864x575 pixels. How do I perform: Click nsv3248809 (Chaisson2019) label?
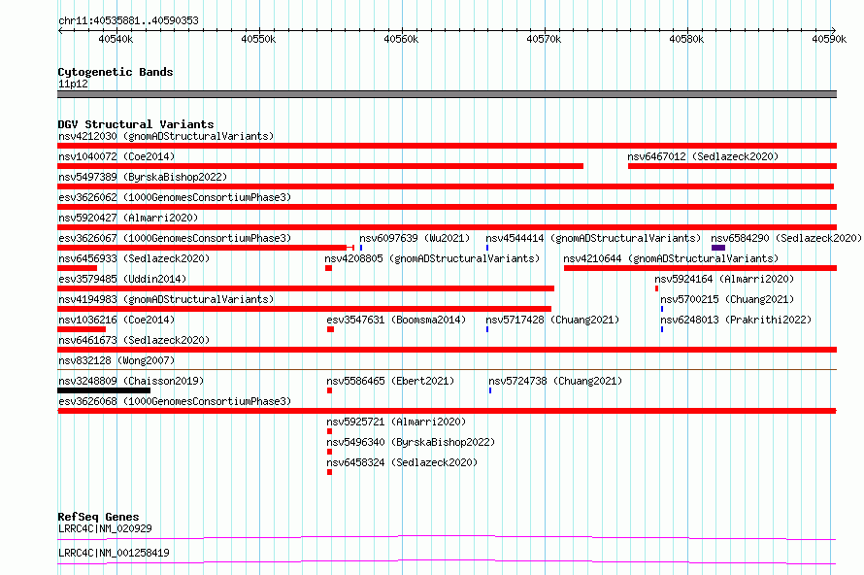131,381
